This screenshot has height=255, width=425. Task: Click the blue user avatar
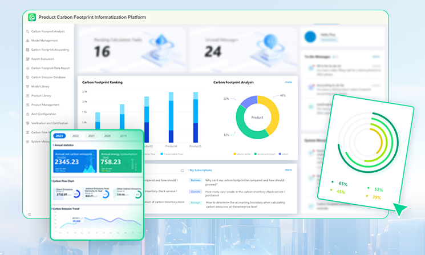click(310, 37)
